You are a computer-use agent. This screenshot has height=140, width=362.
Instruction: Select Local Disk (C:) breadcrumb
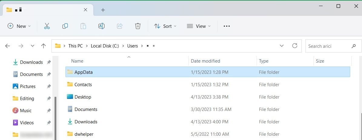tap(105, 46)
